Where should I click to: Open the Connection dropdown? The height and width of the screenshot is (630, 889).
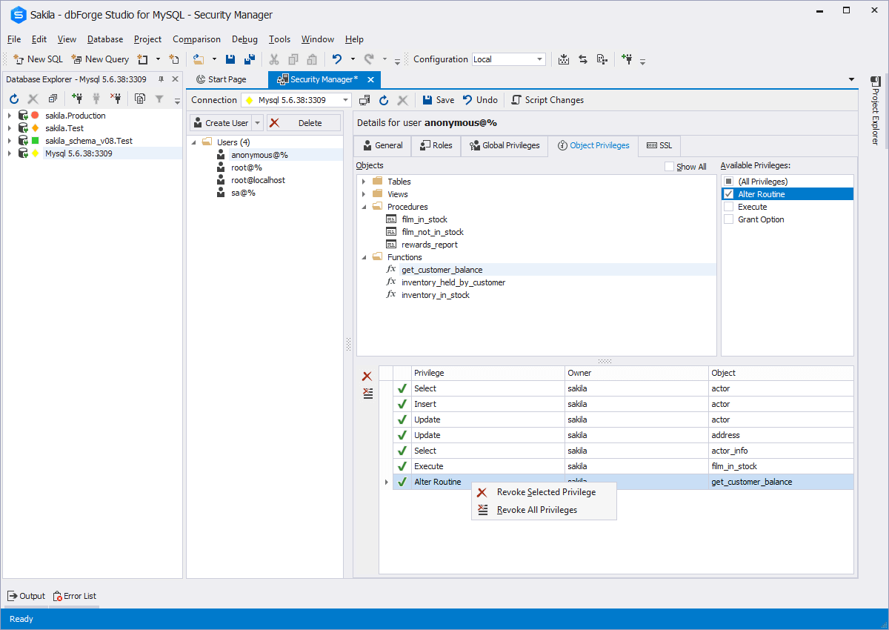coord(345,100)
